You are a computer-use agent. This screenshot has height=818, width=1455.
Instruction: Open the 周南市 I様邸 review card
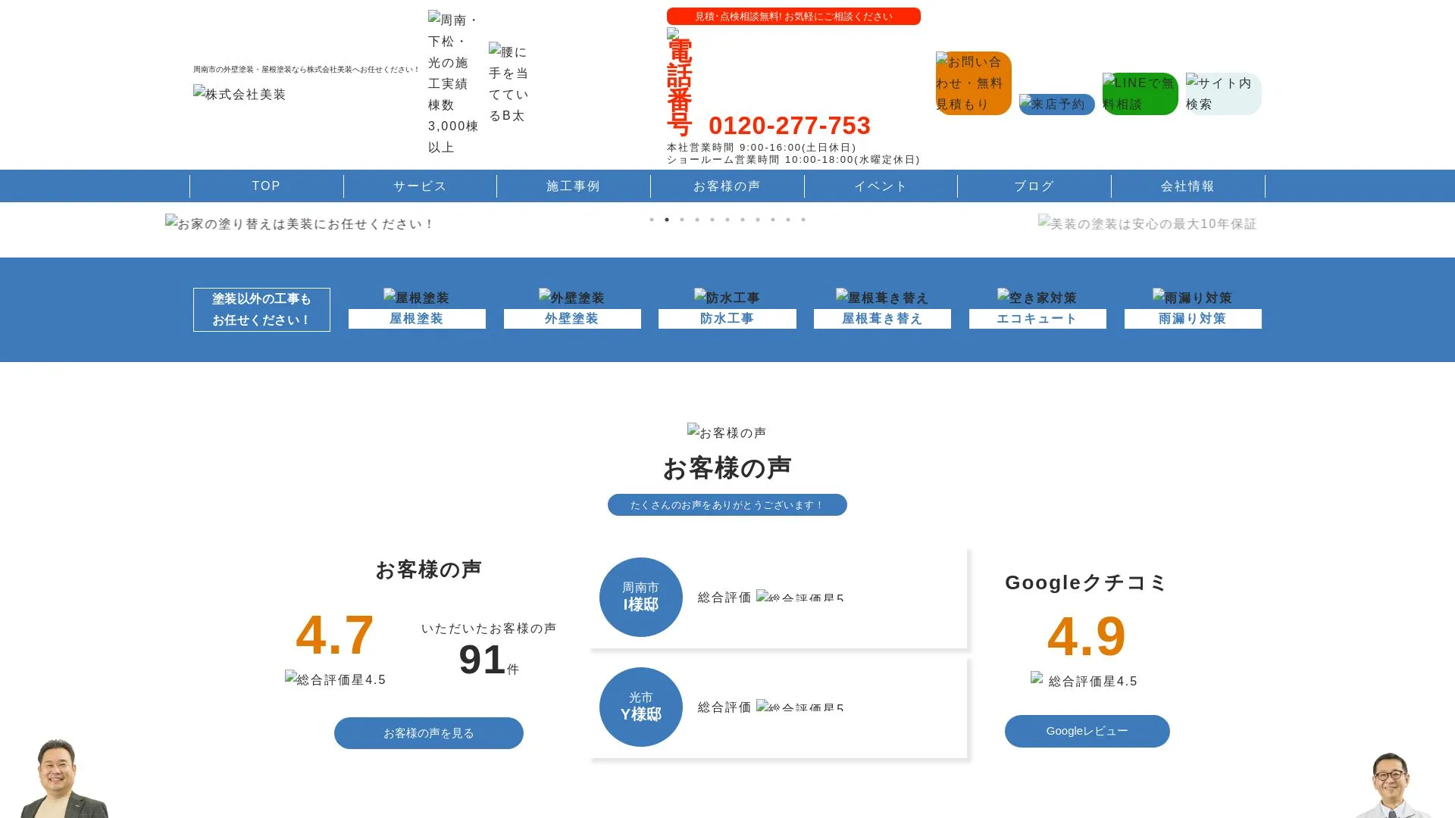coord(779,598)
